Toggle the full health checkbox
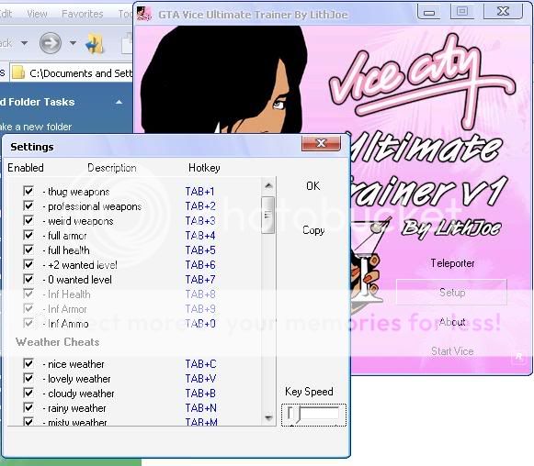The width and height of the screenshot is (534, 466). point(28,250)
